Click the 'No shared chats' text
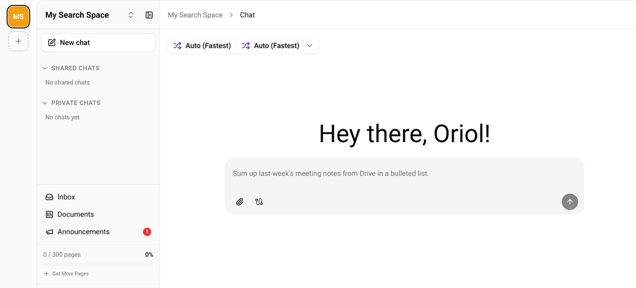636x288 pixels. (x=67, y=82)
